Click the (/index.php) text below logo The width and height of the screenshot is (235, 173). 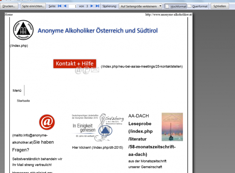(x=19, y=46)
